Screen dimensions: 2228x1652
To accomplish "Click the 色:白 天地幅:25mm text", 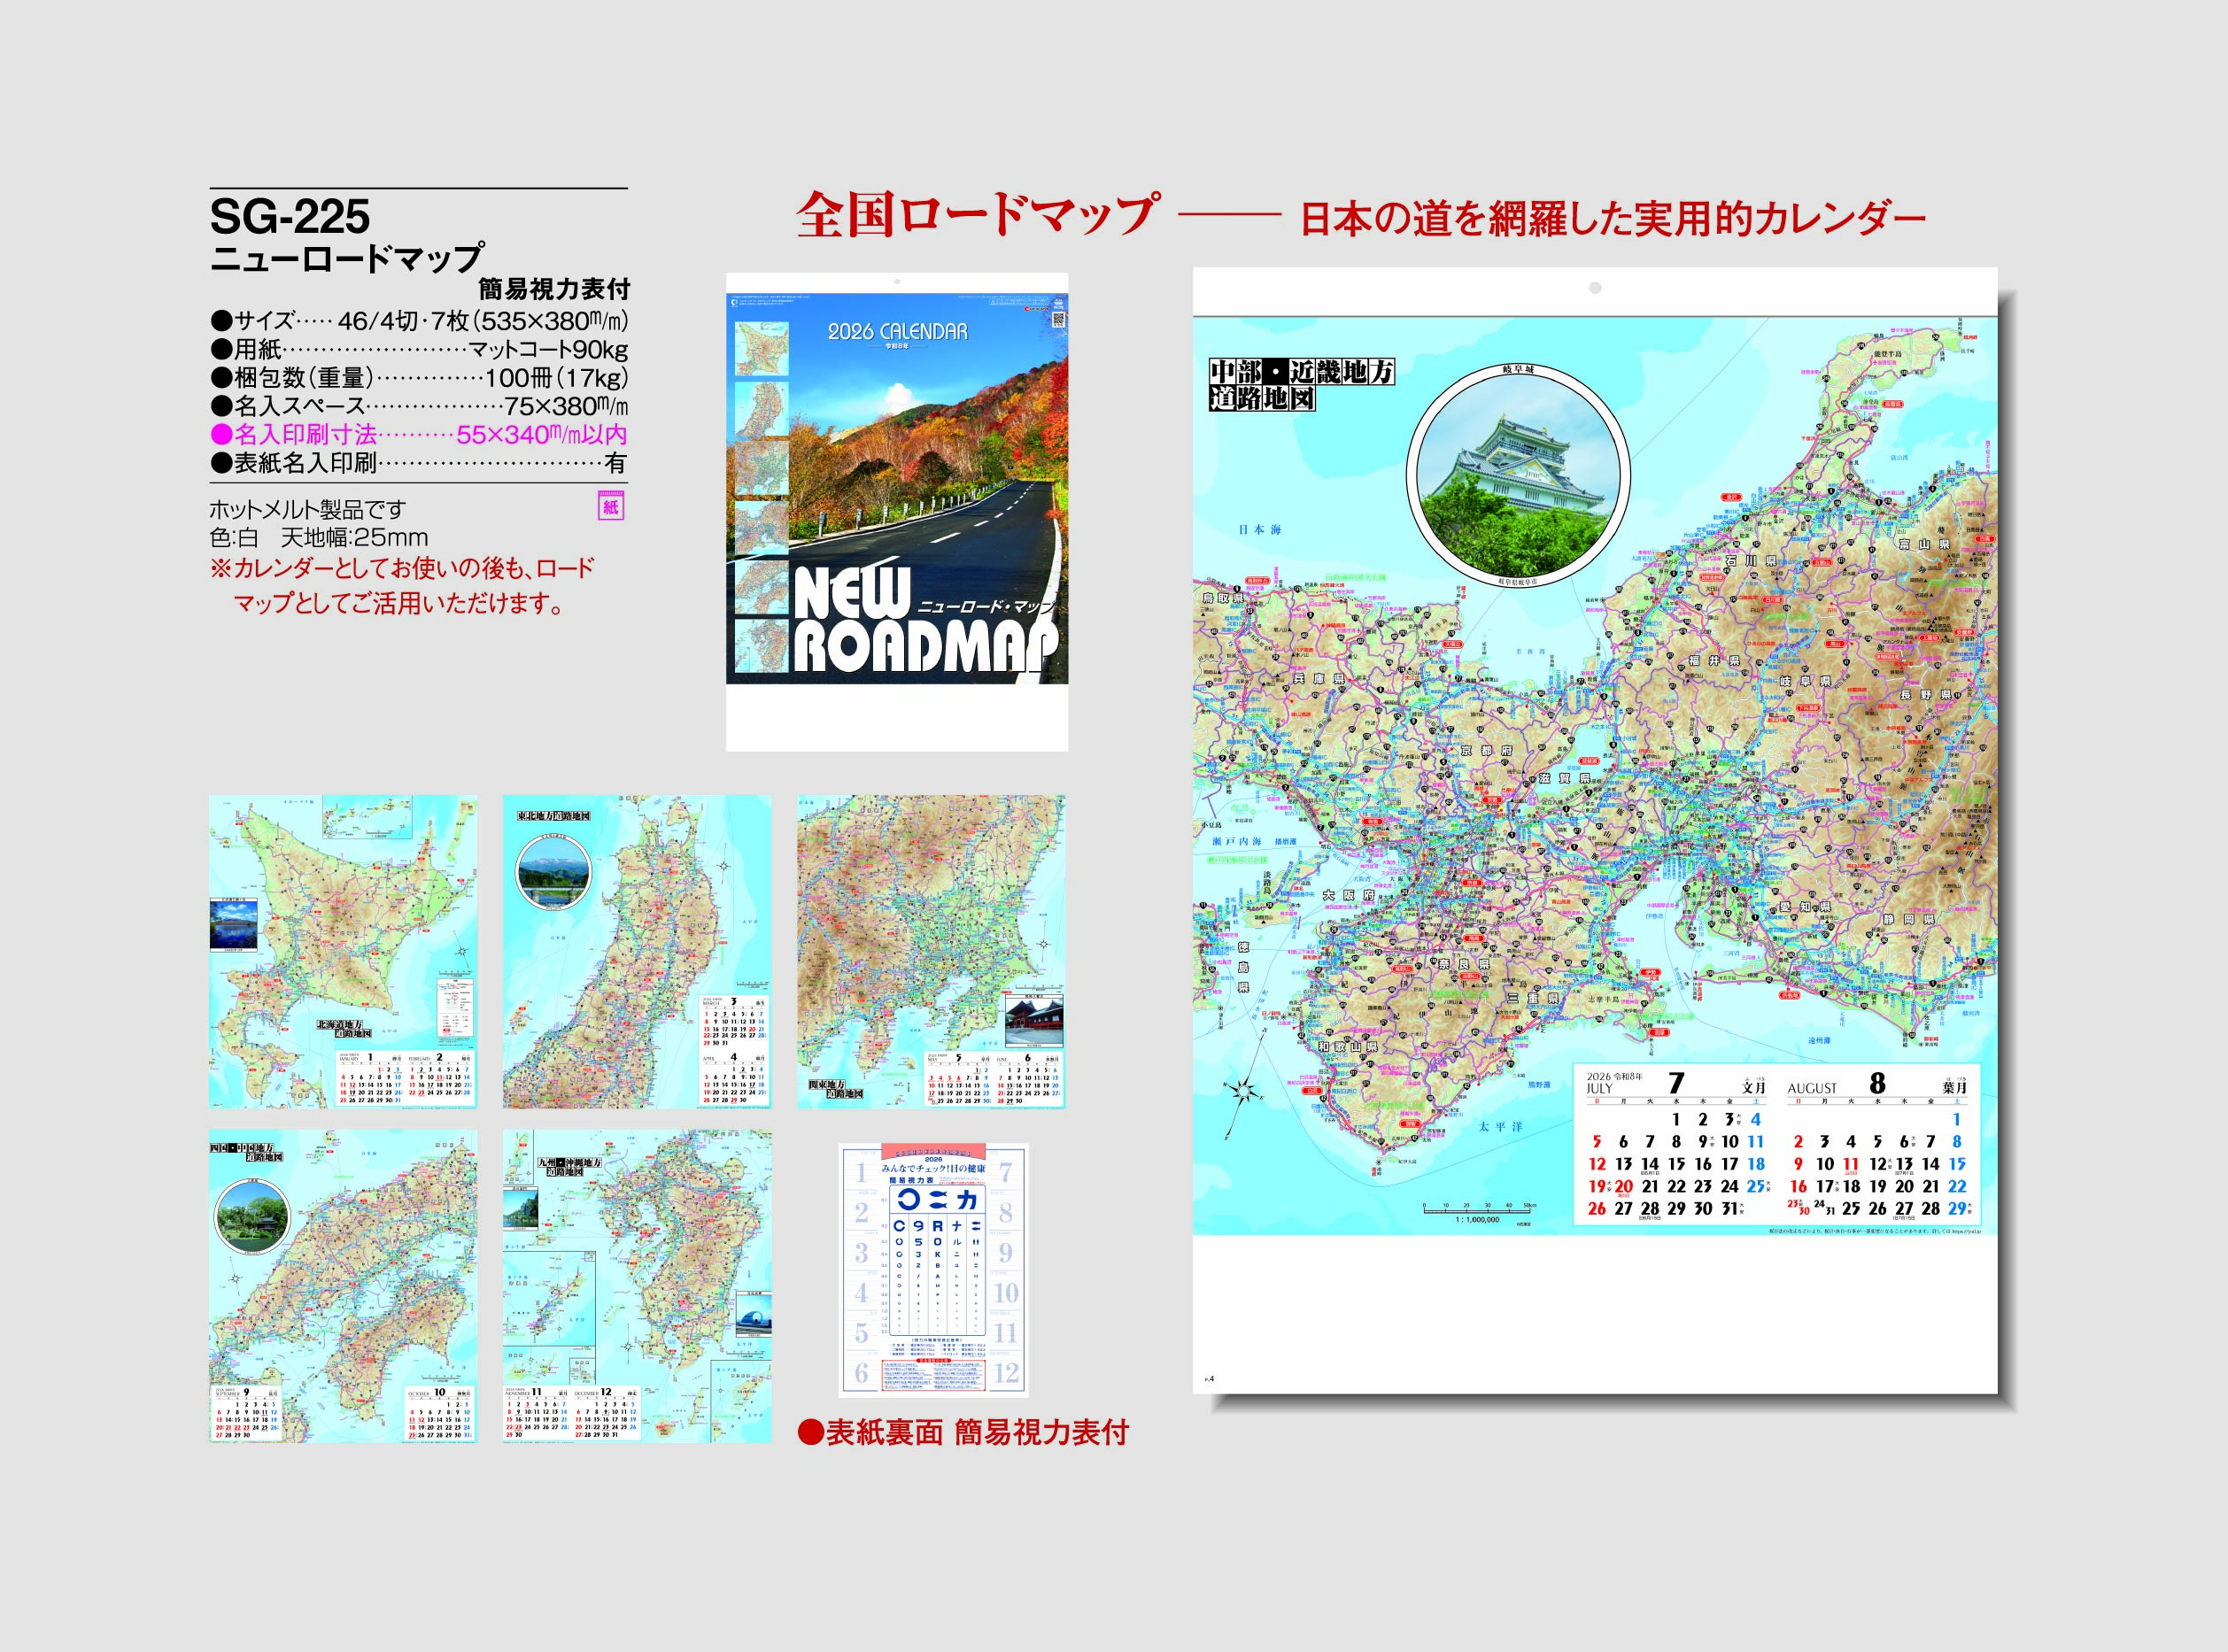I will (x=319, y=538).
